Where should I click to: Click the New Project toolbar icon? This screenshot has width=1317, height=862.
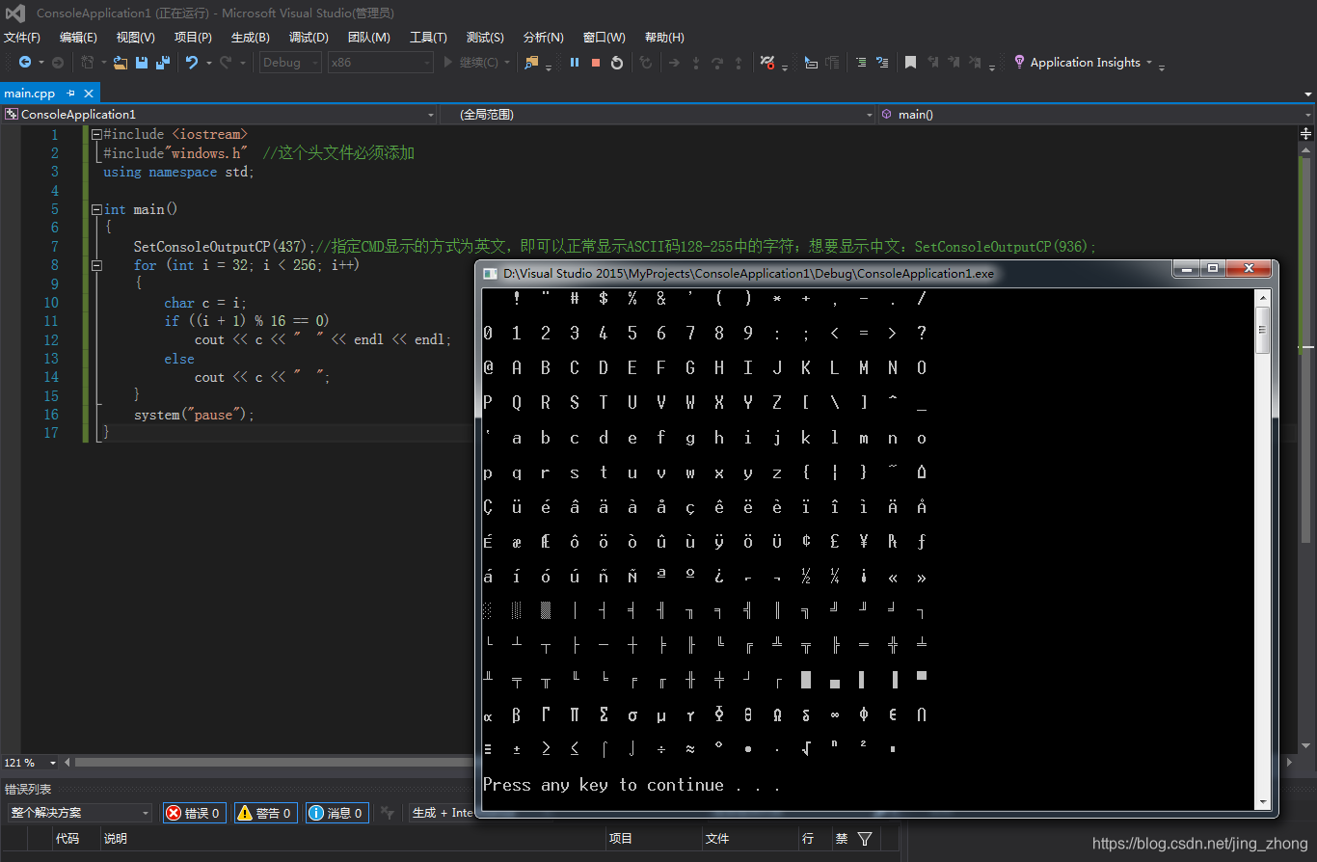click(87, 63)
